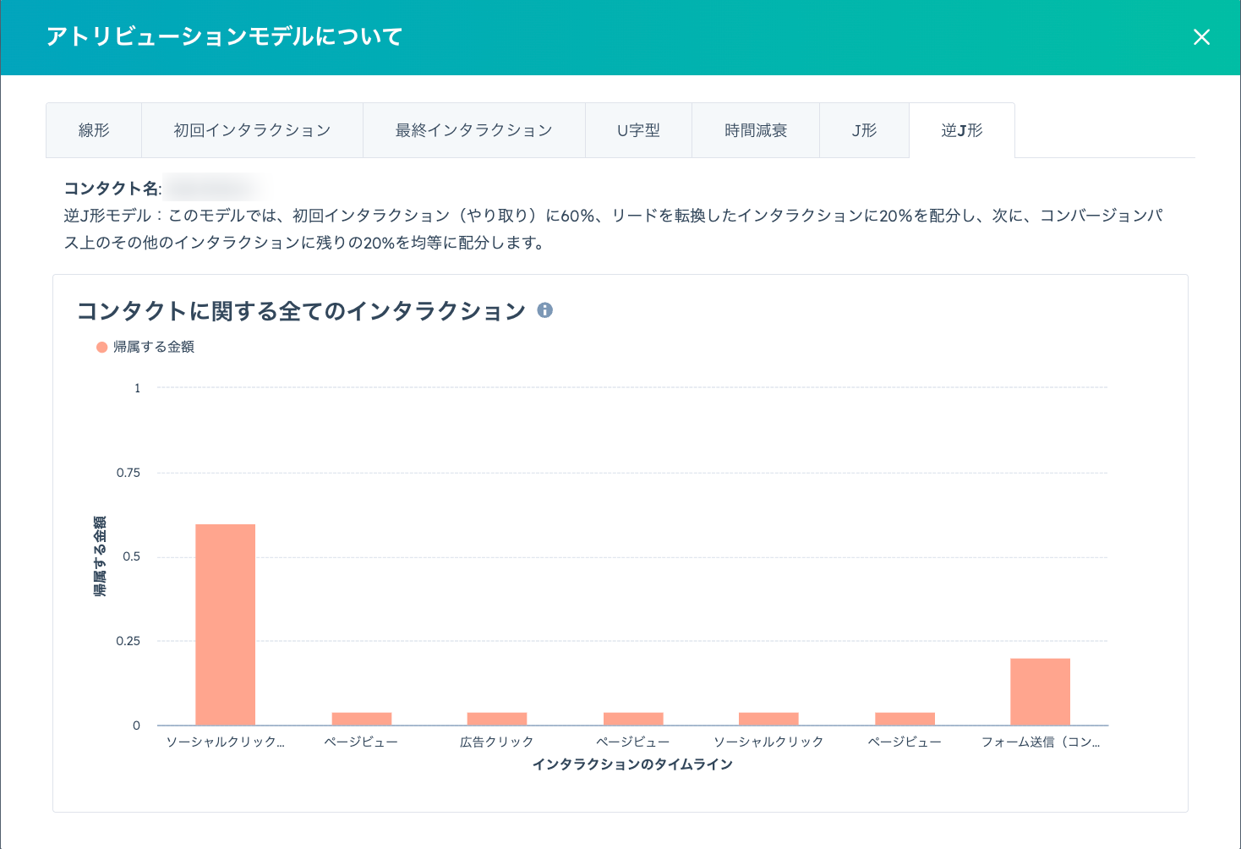Select the 広告クリック bar in the chart

[497, 719]
